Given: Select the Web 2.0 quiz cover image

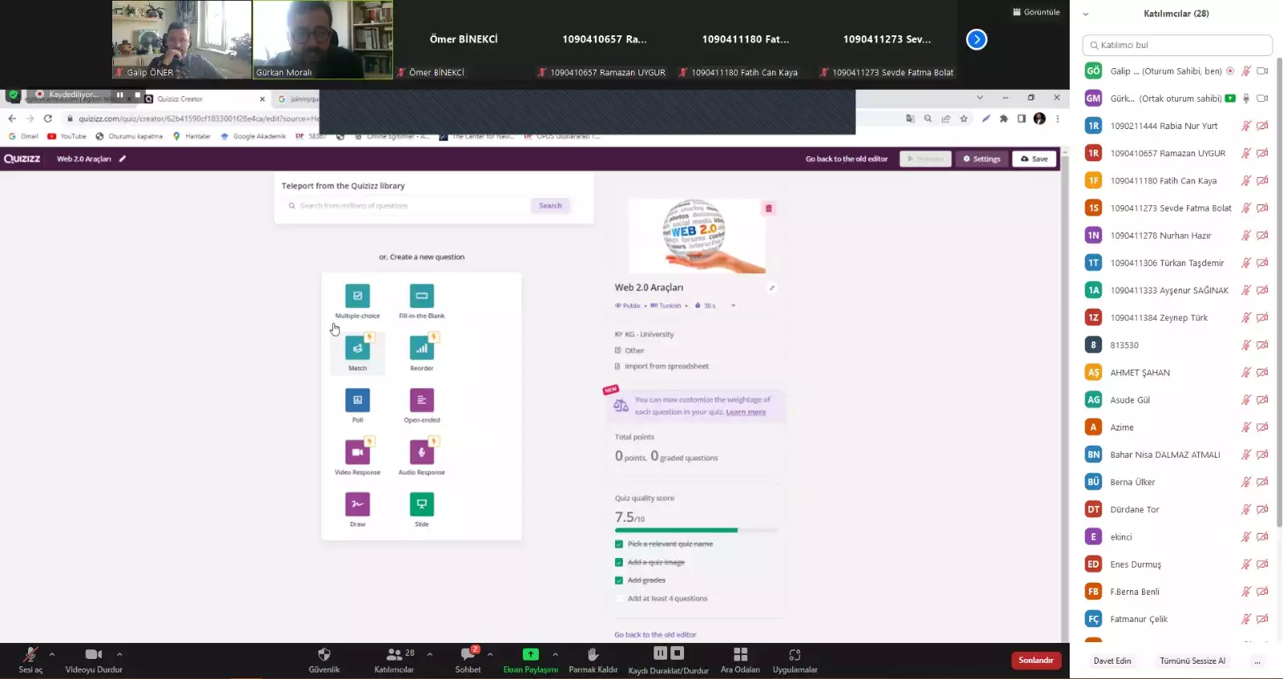Looking at the screenshot, I should pyautogui.click(x=697, y=236).
